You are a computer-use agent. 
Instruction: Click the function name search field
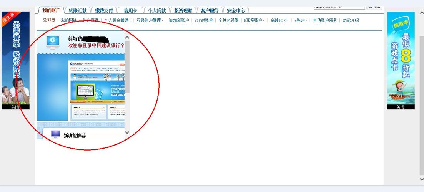coord(339,8)
